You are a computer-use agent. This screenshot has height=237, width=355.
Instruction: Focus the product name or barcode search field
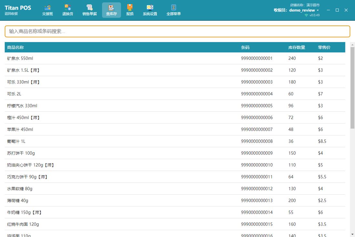(x=177, y=31)
